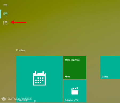Image resolution: width=120 pixels, height=103 pixels.
Task: Click the small round pin marker below Calendario
Action: click(x=35, y=101)
